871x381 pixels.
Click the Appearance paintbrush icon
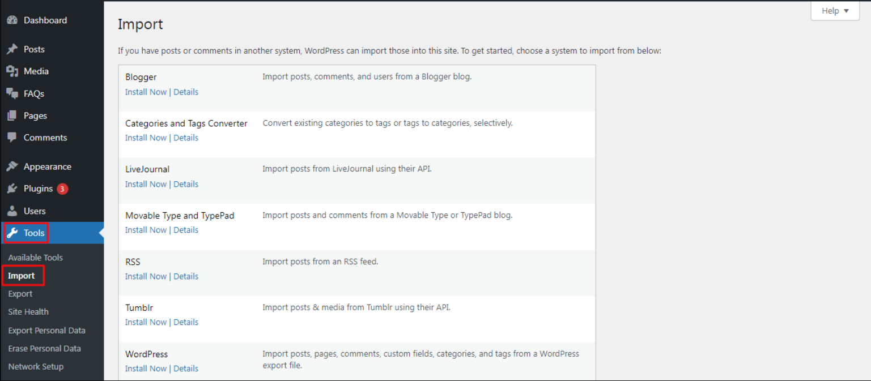pos(12,166)
